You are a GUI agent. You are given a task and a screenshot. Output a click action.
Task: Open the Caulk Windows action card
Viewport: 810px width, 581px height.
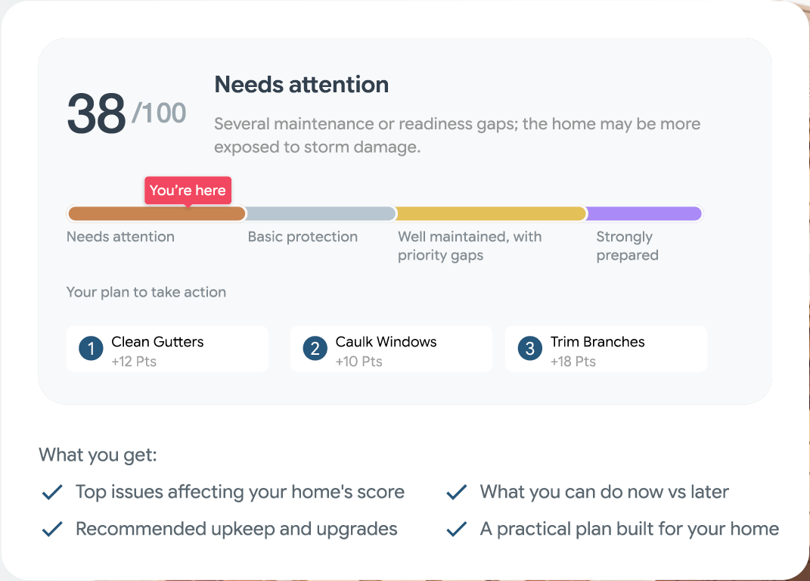(391, 349)
